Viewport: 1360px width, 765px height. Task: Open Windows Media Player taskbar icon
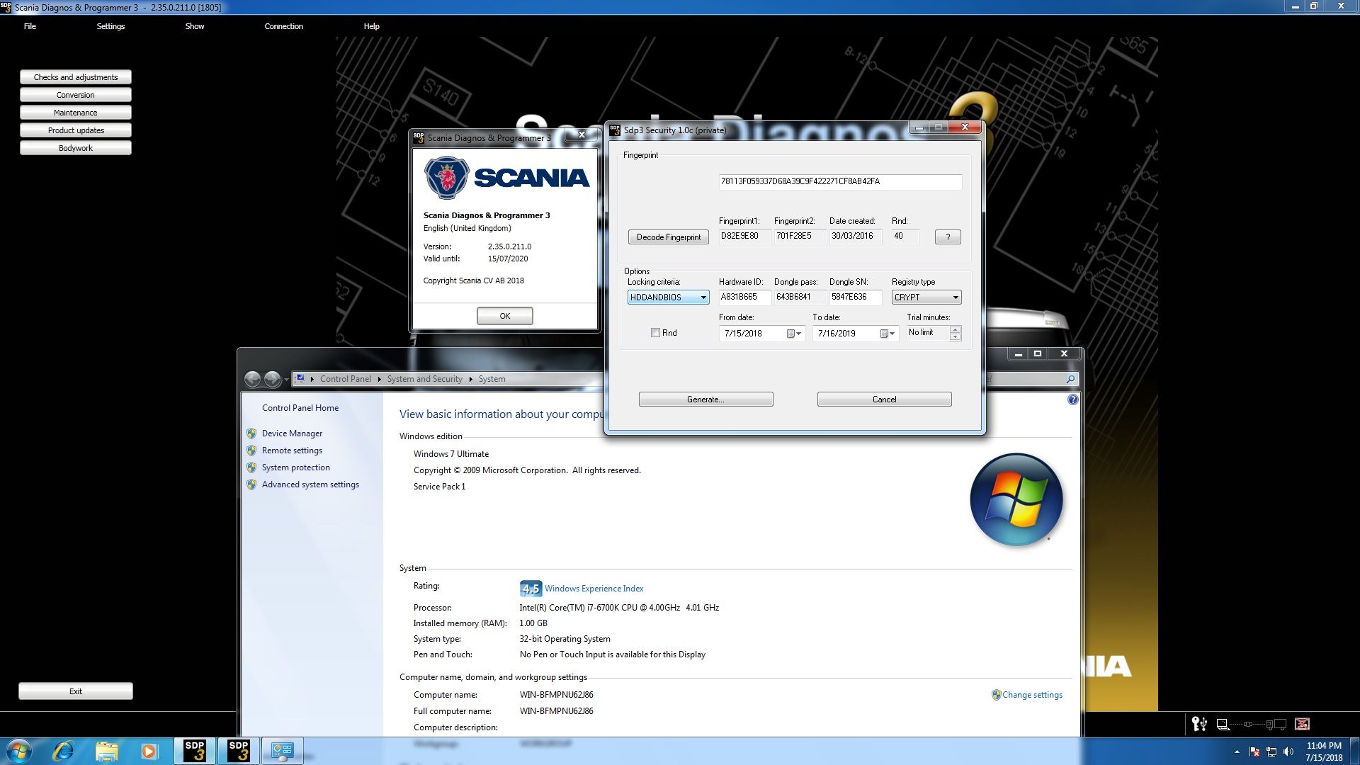coord(149,751)
